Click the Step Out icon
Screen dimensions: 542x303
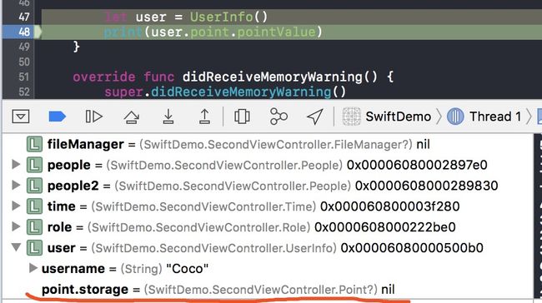(204, 117)
